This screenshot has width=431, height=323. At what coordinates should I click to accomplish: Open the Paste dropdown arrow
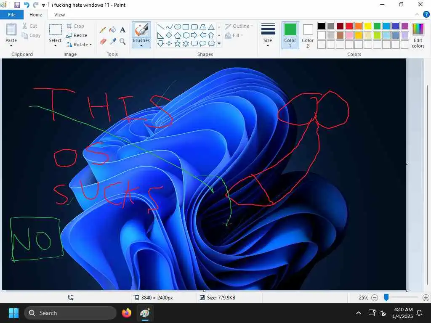pos(11,45)
